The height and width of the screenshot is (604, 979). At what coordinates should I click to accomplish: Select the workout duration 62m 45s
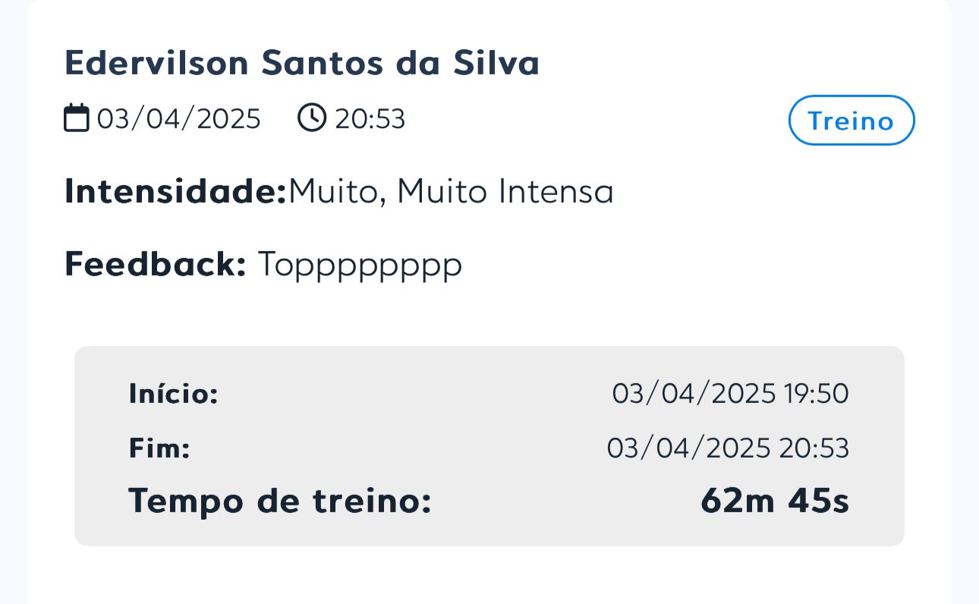774,501
